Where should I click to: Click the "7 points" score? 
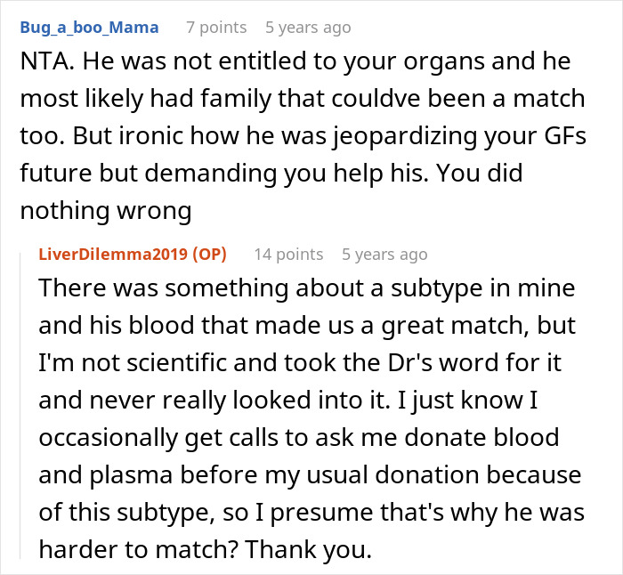click(x=216, y=28)
